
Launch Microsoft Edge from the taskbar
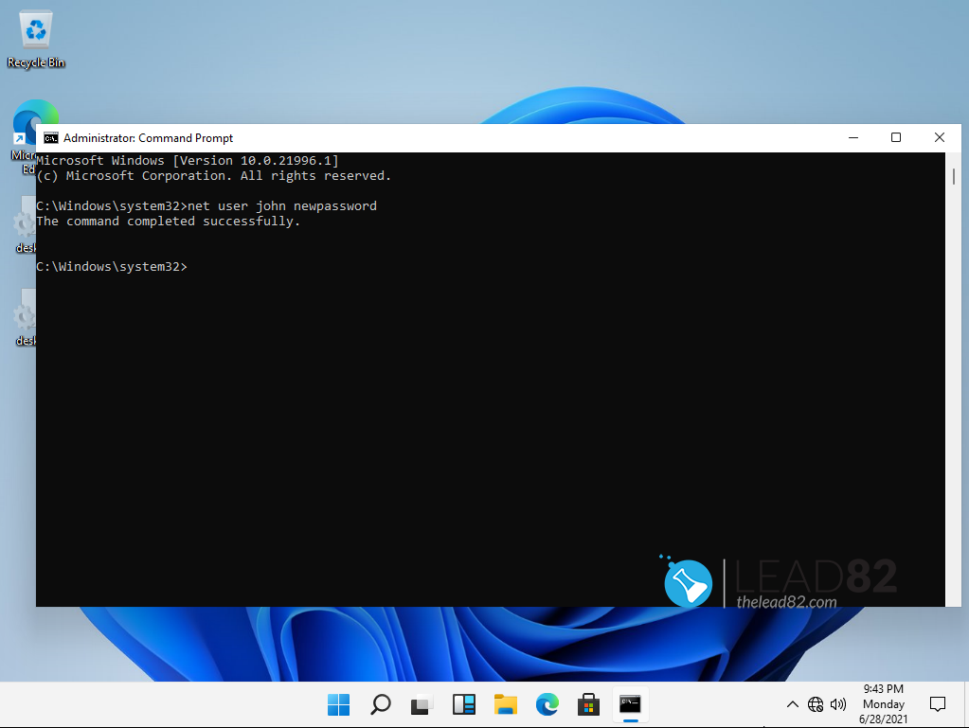pos(547,704)
